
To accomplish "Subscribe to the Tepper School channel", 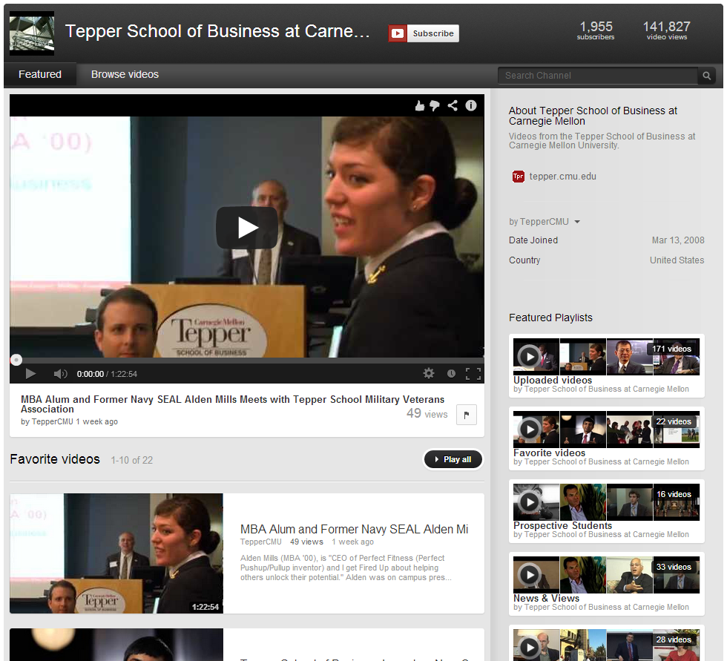I will point(423,33).
